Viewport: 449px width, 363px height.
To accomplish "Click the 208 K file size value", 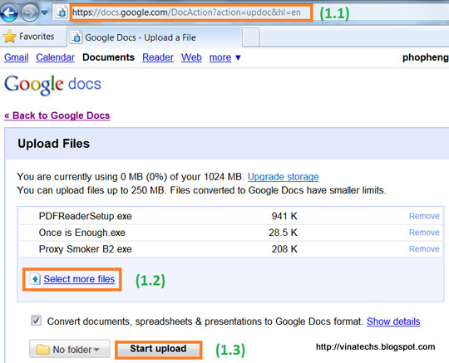I will pos(284,249).
